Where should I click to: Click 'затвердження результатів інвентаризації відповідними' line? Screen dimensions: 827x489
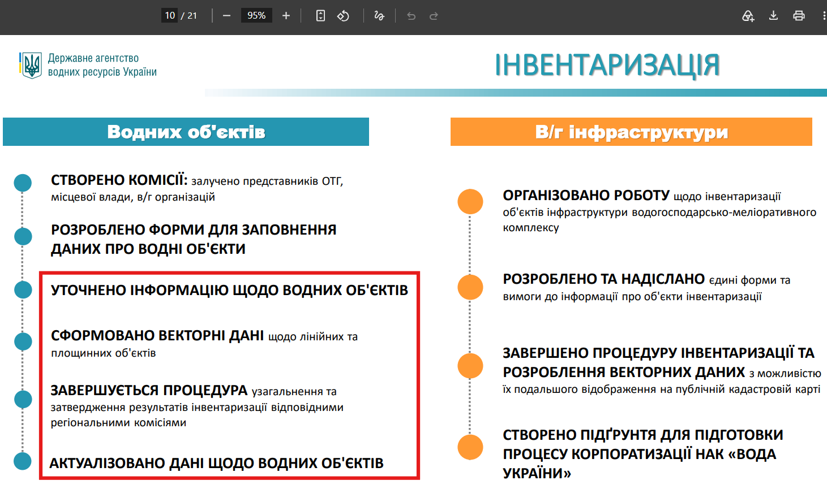point(197,408)
